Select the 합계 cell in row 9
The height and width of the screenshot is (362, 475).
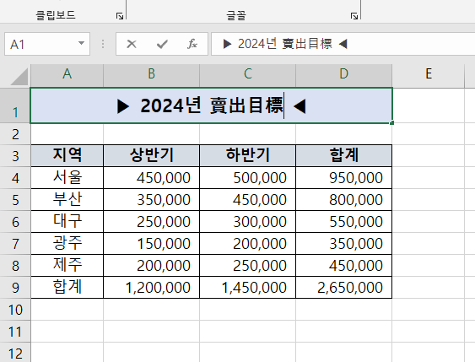click(x=67, y=288)
